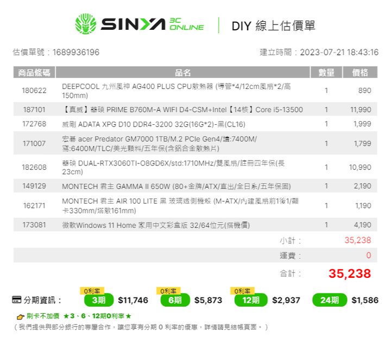Screen dimensions: 391x343
Task: Click price 2,190 of GAMMA II PSU
Action: point(363,186)
